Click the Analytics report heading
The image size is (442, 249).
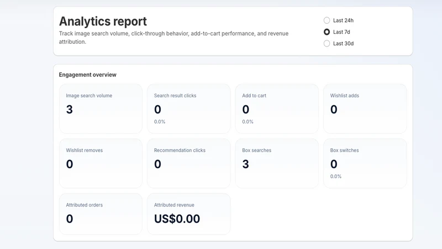[103, 22]
